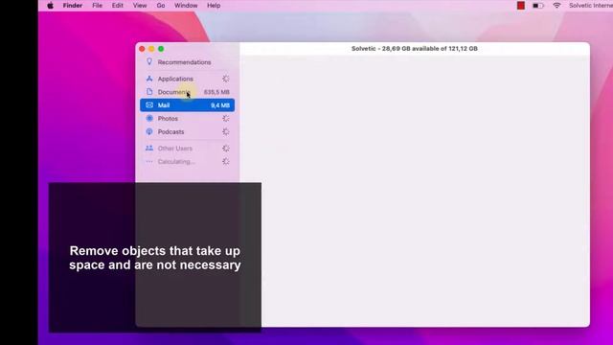
Task: Click the Podcasts loading spinner
Action: pos(226,132)
